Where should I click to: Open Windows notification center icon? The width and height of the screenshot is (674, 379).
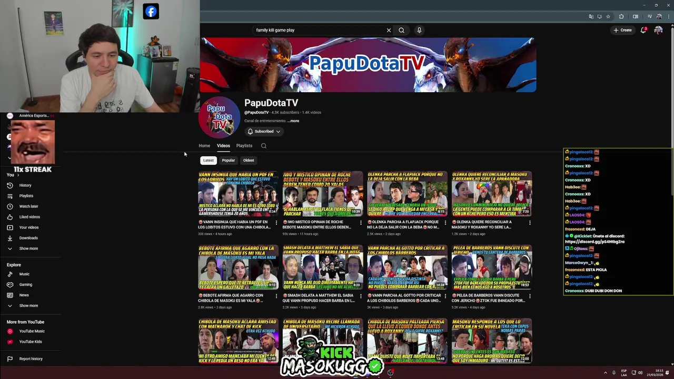[x=668, y=373]
